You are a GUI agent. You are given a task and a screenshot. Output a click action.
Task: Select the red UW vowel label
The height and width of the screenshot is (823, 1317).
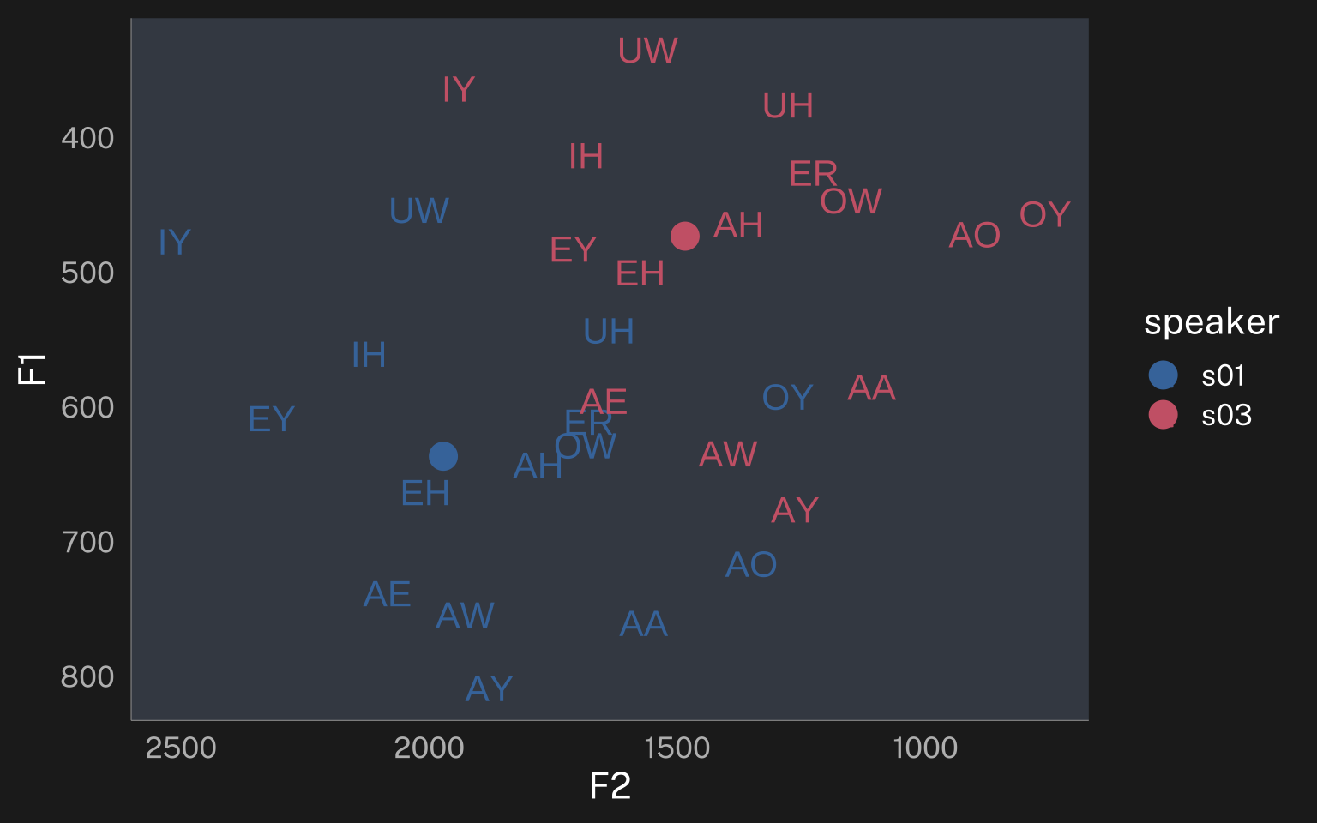click(x=647, y=51)
